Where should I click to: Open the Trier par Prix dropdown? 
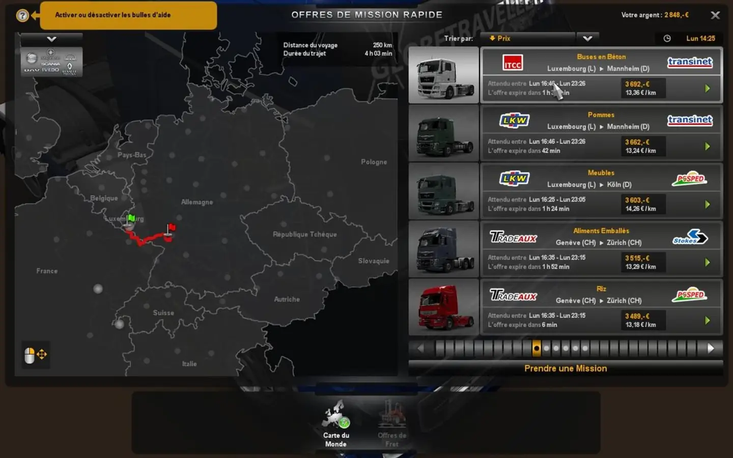pyautogui.click(x=527, y=38)
